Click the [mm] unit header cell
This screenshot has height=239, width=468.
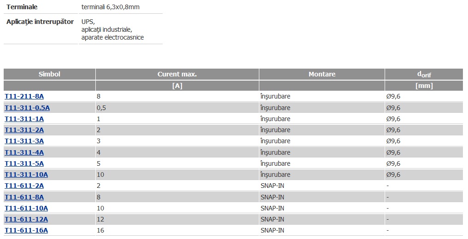coord(424,86)
